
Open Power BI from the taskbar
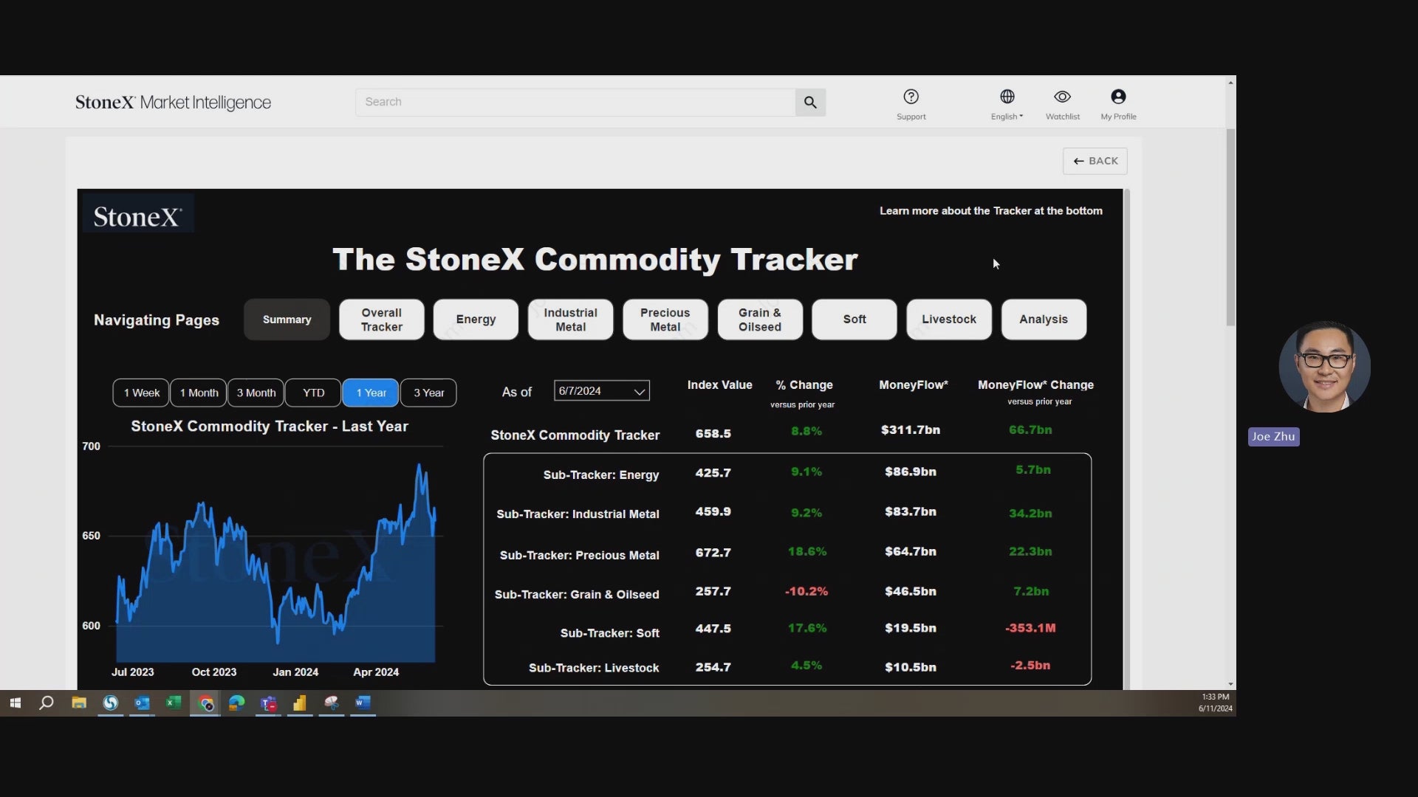(300, 703)
